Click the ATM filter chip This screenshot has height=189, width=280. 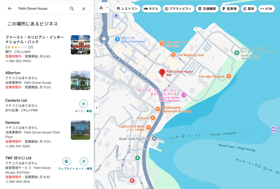pyautogui.click(x=266, y=8)
